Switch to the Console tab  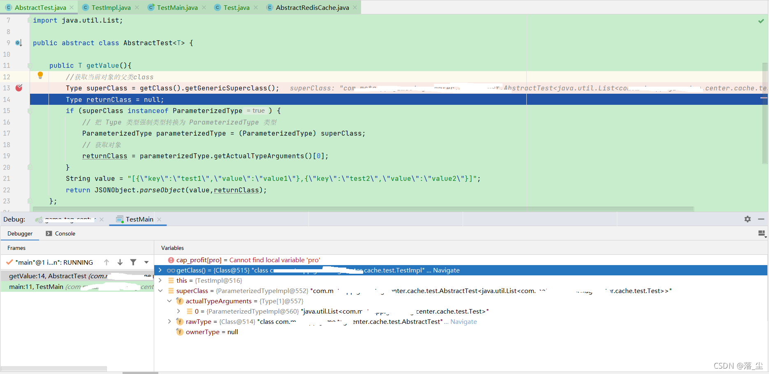pos(60,233)
